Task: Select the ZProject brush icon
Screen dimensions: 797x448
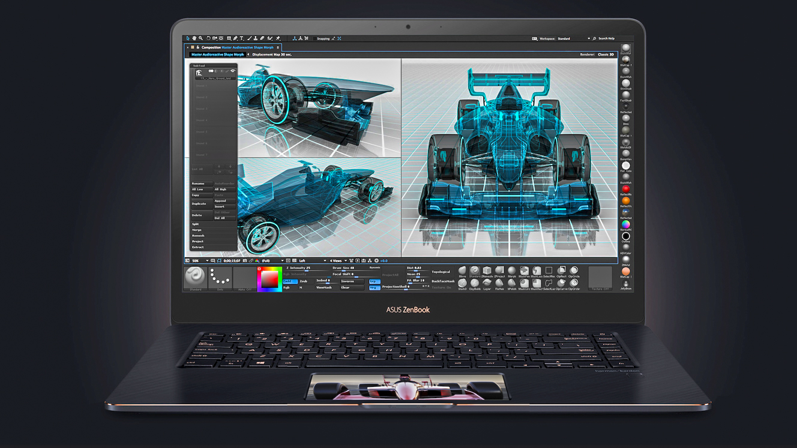Action: tap(499, 270)
